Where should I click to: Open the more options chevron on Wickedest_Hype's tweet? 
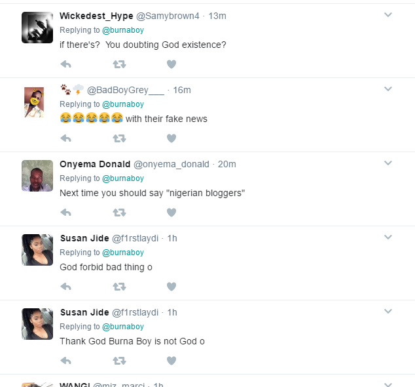pos(388,14)
